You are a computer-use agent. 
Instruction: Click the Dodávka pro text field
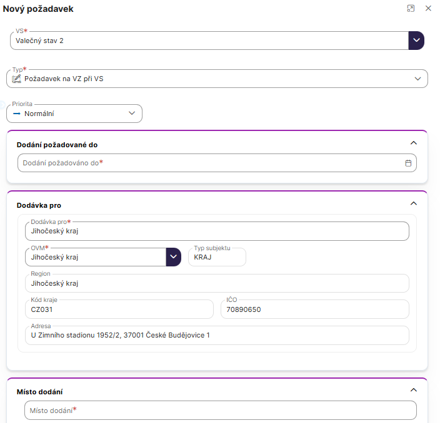click(x=216, y=231)
